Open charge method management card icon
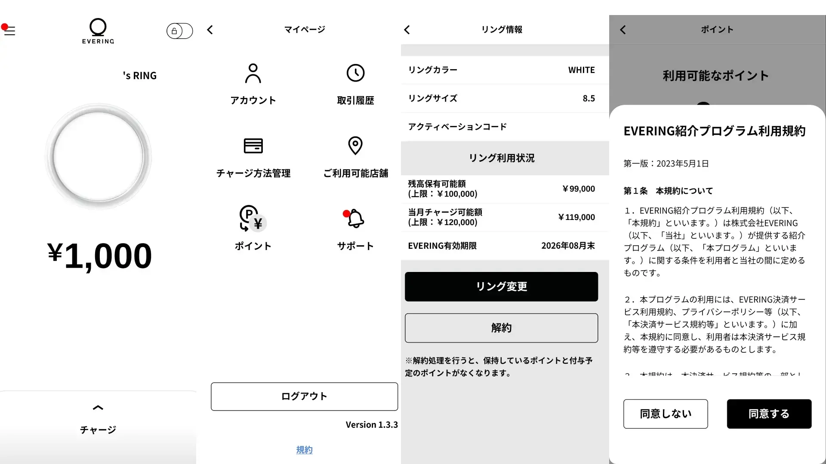This screenshot has width=826, height=464. tap(253, 146)
